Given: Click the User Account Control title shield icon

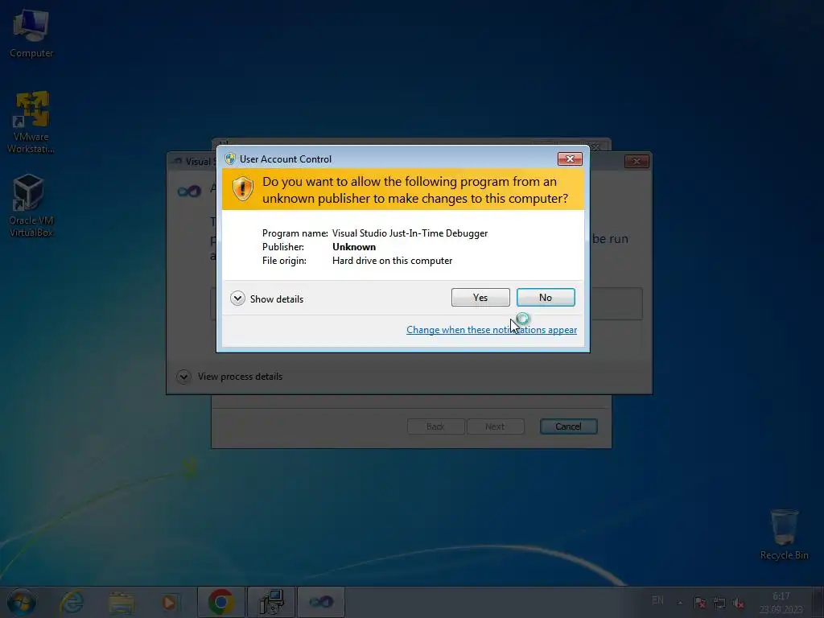Looking at the screenshot, I should [230, 159].
